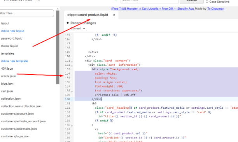This screenshot has width=238, height=142.
Task: Open password.liquid file
Action: click(12, 39)
